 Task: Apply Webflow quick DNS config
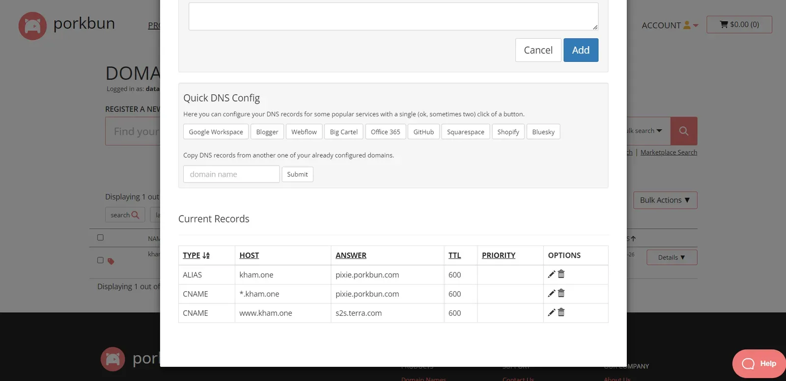click(x=304, y=132)
